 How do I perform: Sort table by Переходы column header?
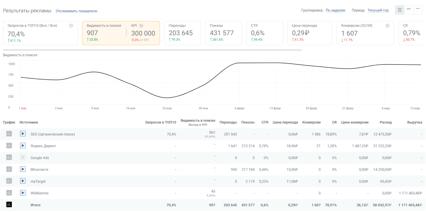coord(228,122)
